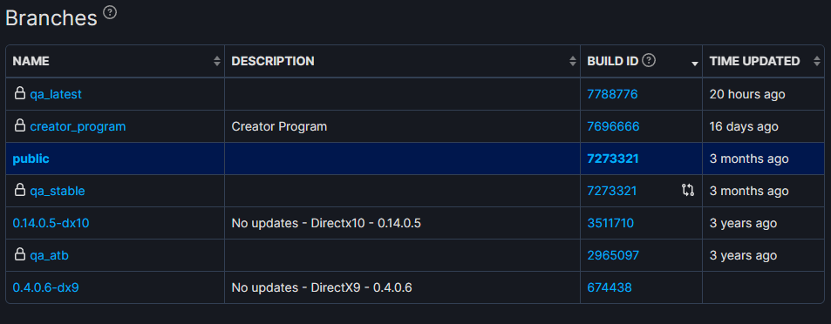The image size is (831, 324).
Task: Click the lock icon beside qa_stable
Action: (19, 191)
